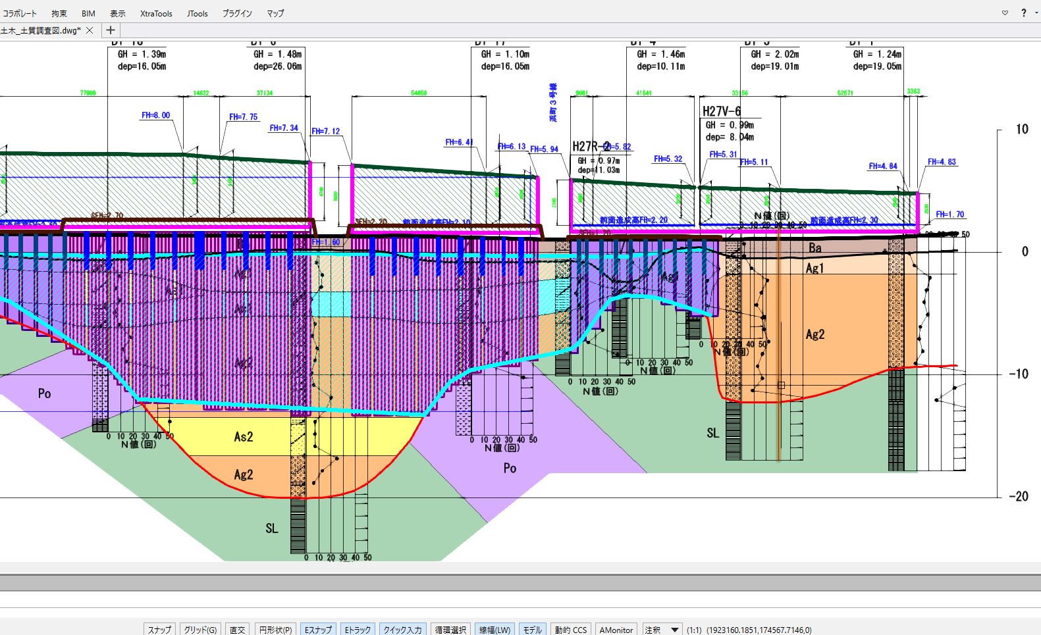The height and width of the screenshot is (635, 1041).
Task: Switch to the 土木_土質調査図.dwg document tab
Action: pyautogui.click(x=41, y=30)
